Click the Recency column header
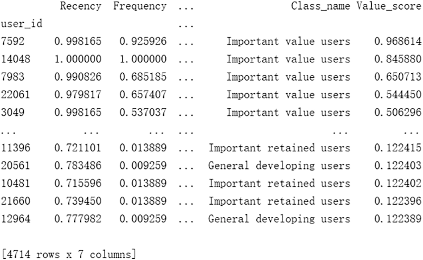 80,6
